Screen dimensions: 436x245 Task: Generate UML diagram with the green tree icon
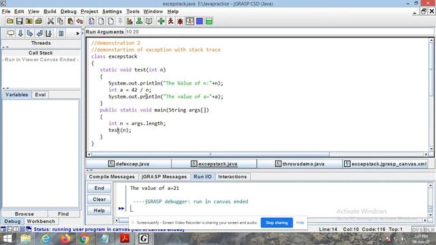(x=139, y=21)
